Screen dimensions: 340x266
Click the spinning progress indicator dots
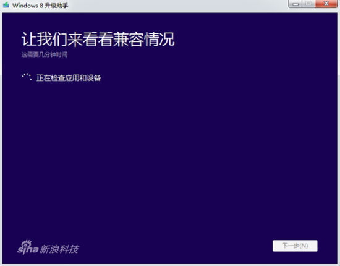27,77
